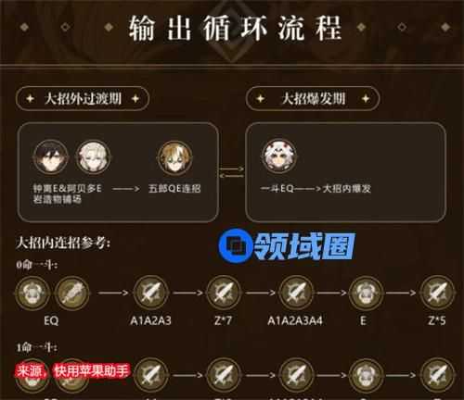Click the 大招内连招参考 section heading
464x400 pixels.
tap(63, 243)
